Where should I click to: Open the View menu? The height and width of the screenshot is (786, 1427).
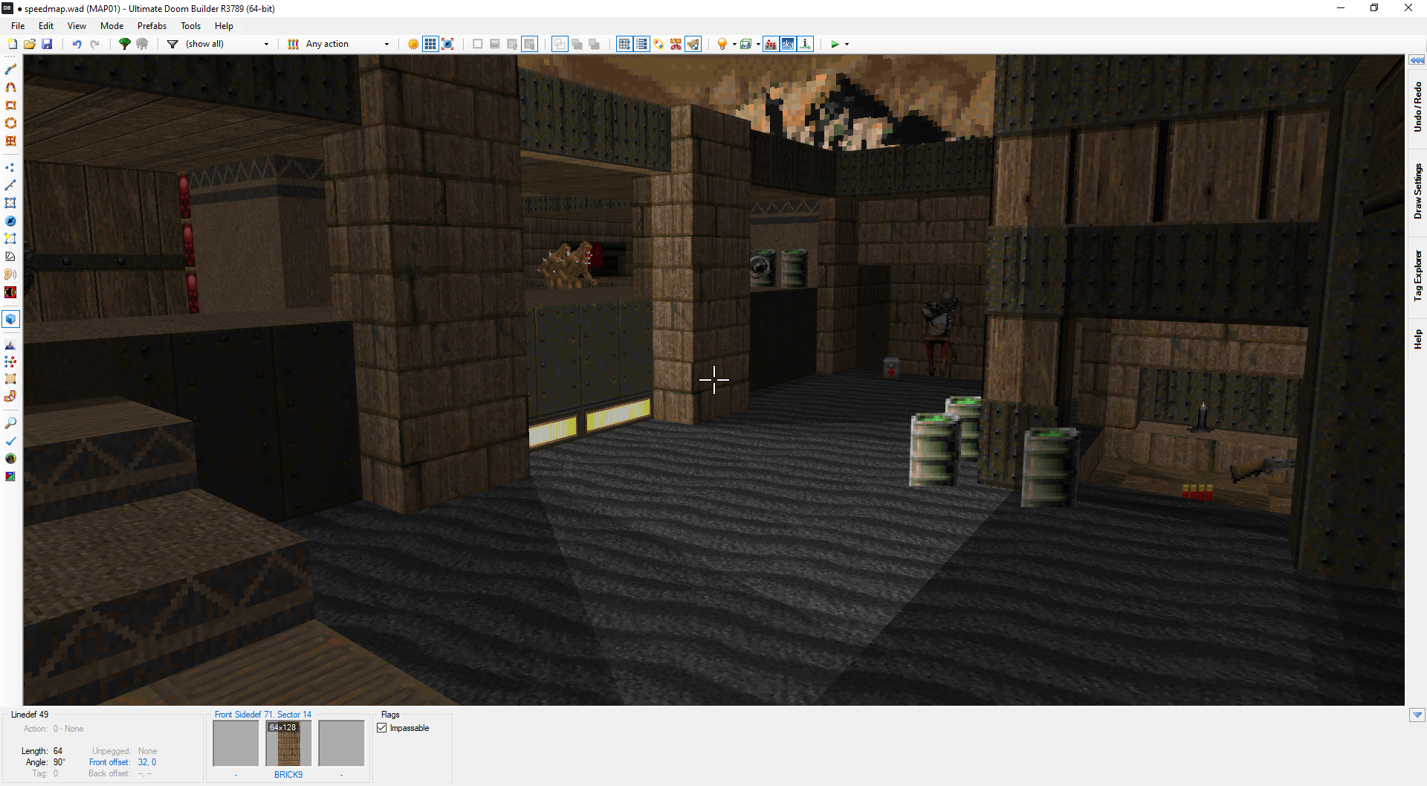pos(77,25)
